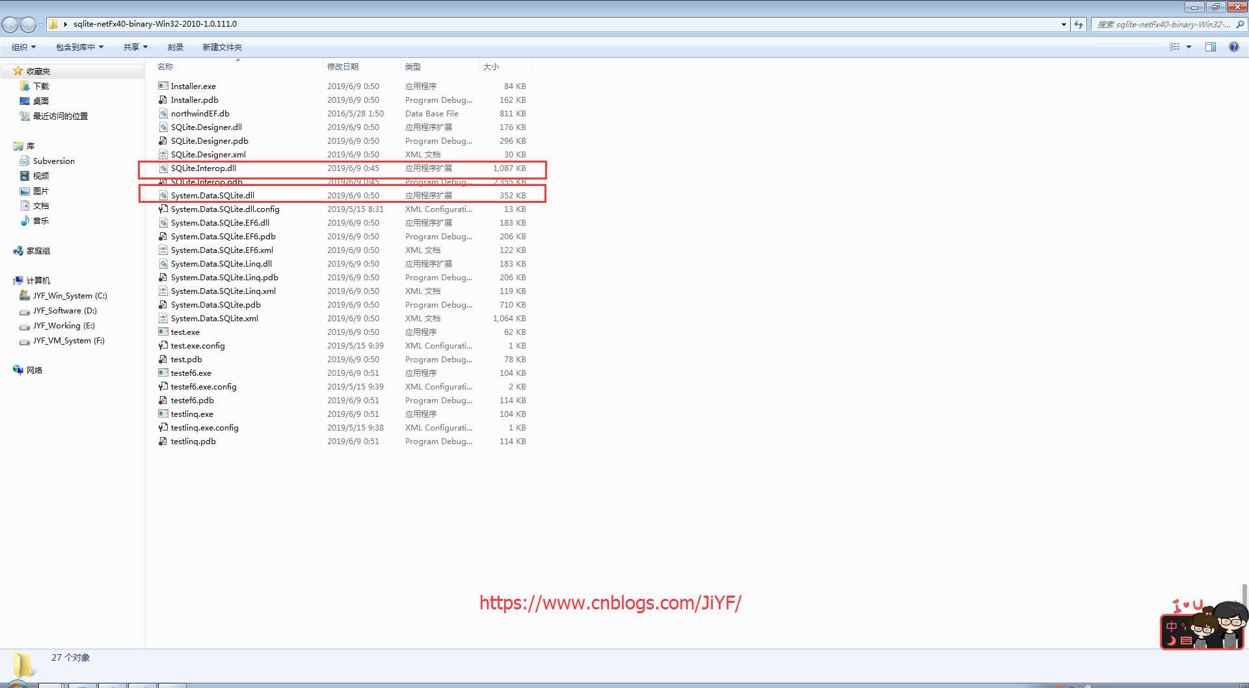Select the System.Data.SQLite.dll file icon
Screen dimensions: 1249x688
click(163, 195)
